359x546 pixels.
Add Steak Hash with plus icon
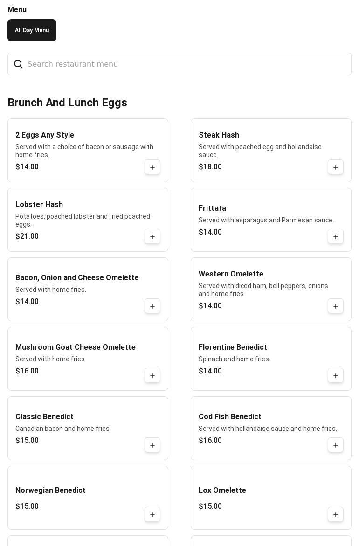335,167
